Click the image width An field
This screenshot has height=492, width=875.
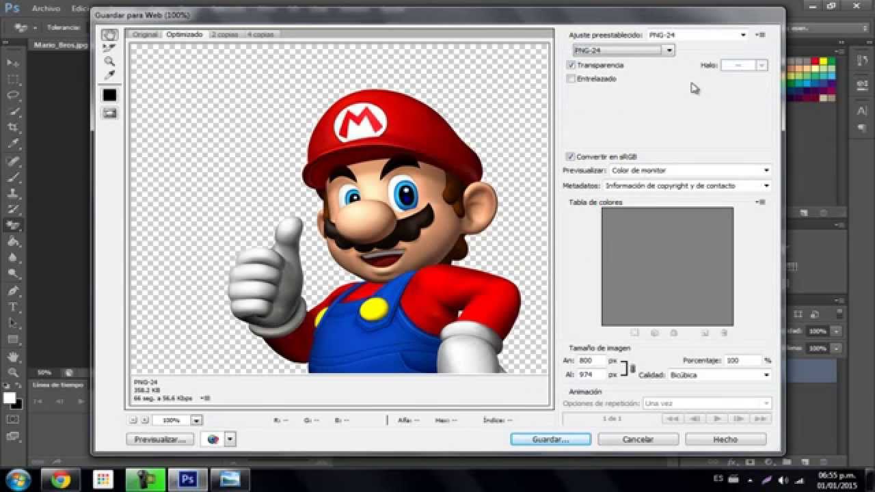point(592,360)
